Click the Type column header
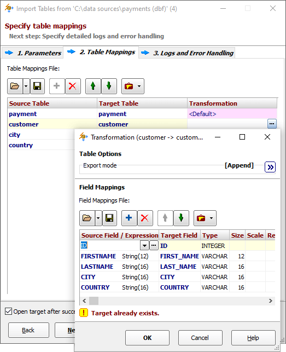This screenshot has height=352, width=286. coord(215,235)
